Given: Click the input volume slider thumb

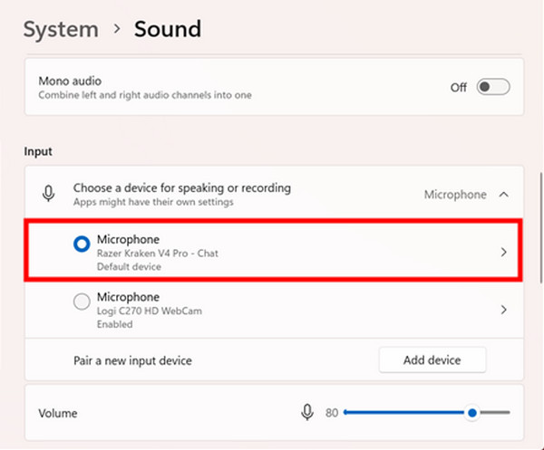Looking at the screenshot, I should 471,413.
